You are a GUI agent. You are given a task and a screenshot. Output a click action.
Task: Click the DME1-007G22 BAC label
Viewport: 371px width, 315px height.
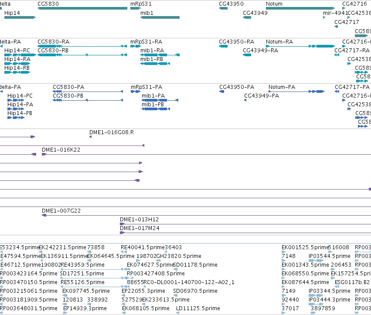coord(61,211)
